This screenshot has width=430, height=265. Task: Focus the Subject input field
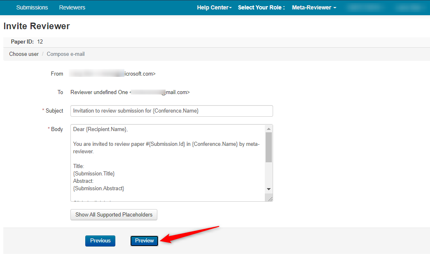coord(172,111)
